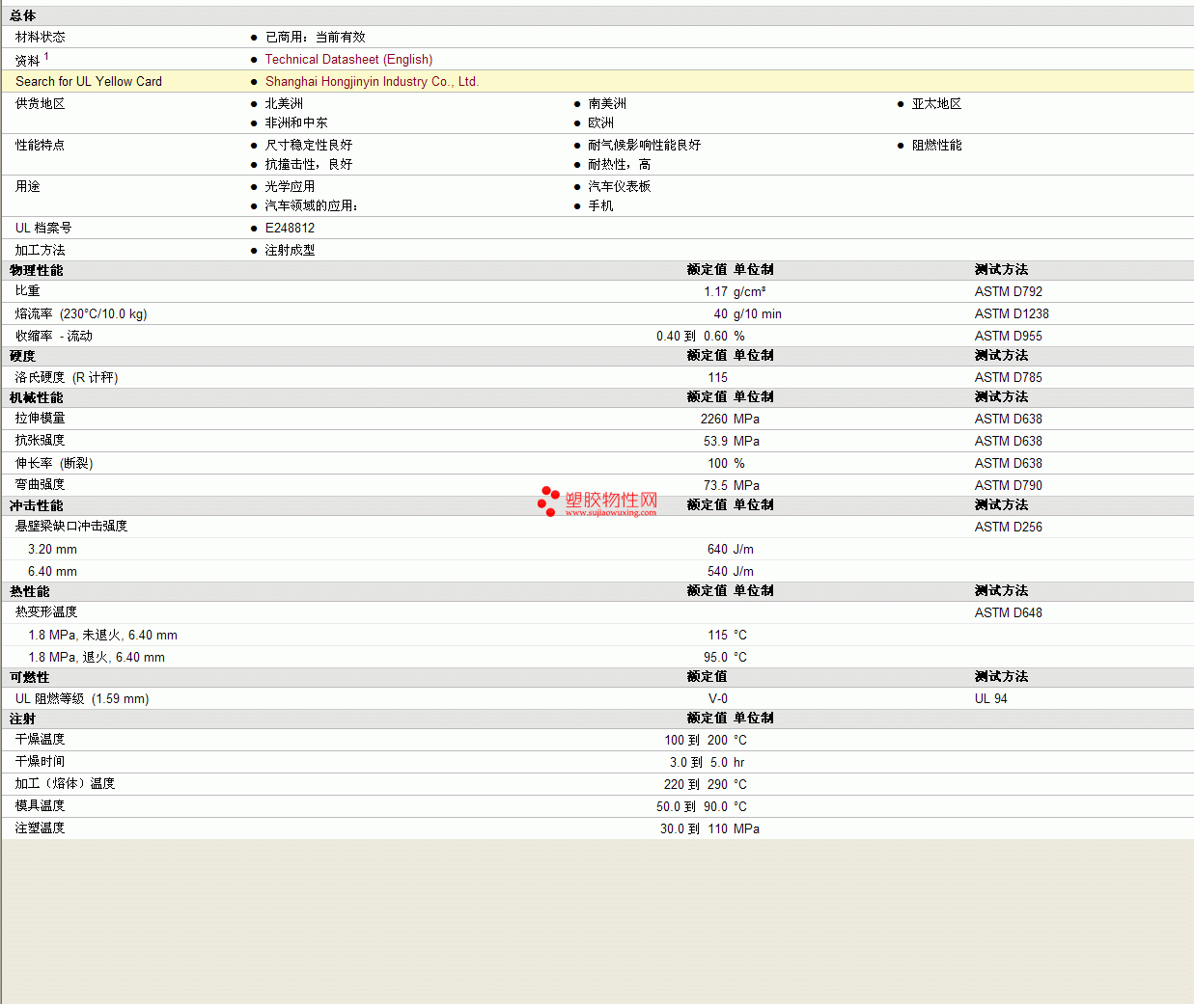
Task: Select the flame rating V-0
Action: tap(718, 699)
